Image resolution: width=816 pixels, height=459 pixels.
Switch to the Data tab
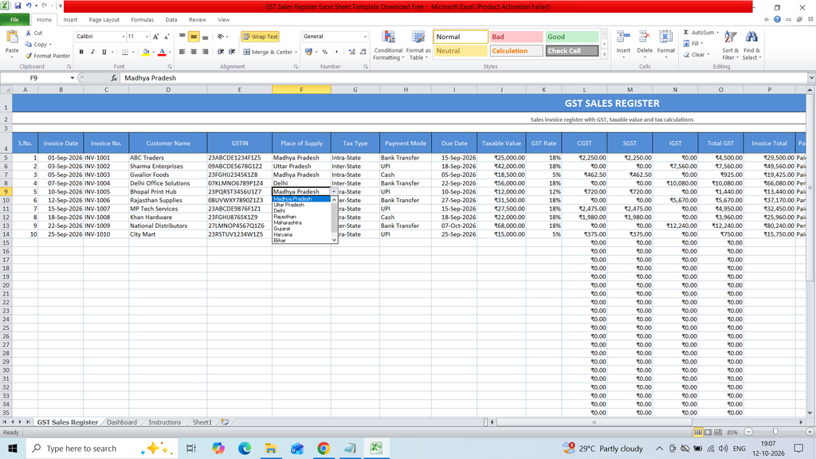pos(171,20)
